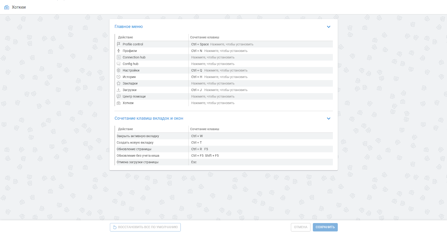Select the Закрыть активную вкладку row
The width and height of the screenshot is (447, 234).
pos(223,136)
